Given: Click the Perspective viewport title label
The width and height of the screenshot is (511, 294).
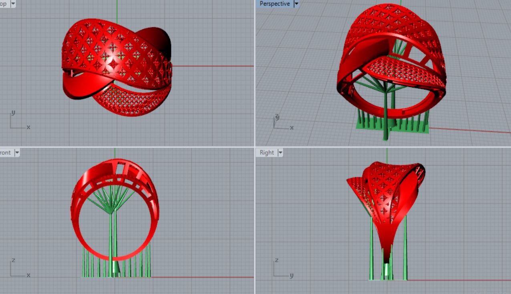Looking at the screenshot, I should coord(274,4).
